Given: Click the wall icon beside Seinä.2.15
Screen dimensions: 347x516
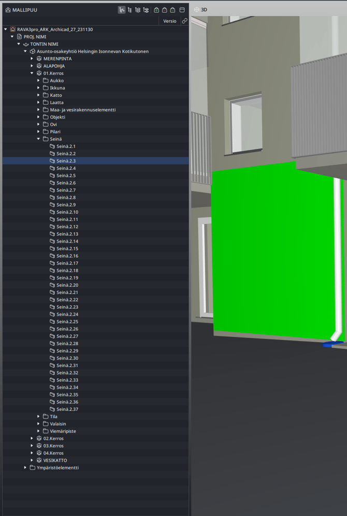Looking at the screenshot, I should click(x=52, y=249).
